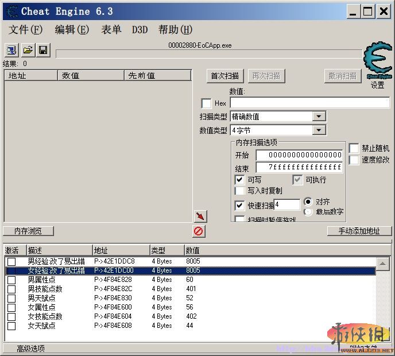Activate the 女技能点数 entry checkbox
The width and height of the screenshot is (395, 356).
[x=11, y=317]
